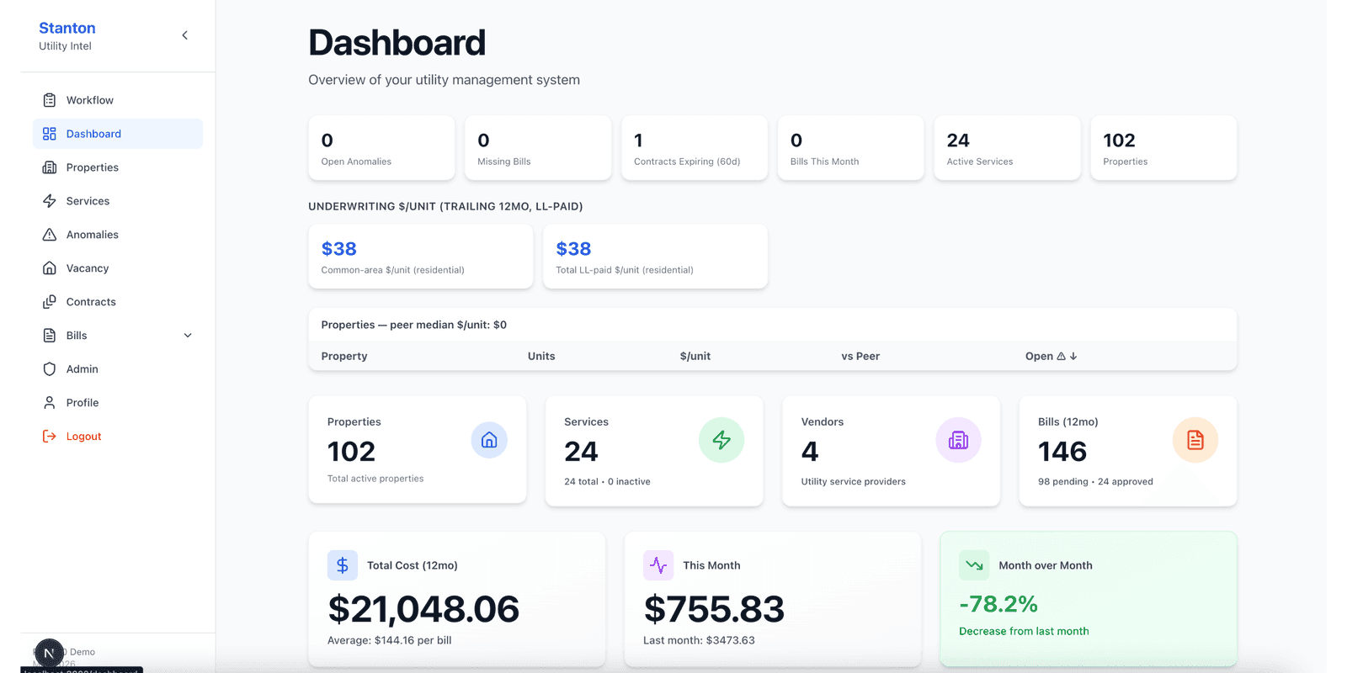Click the Contracts copy icon in sidebar
1347x673 pixels.
50,302
